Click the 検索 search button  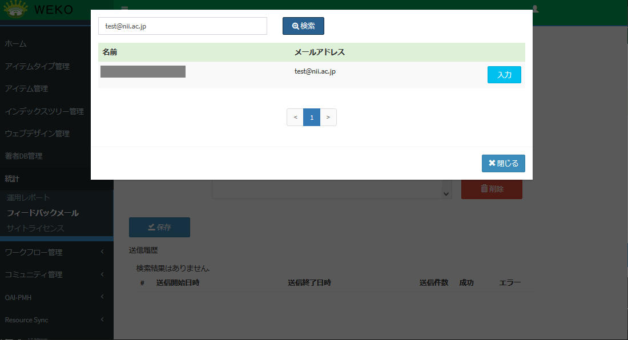point(303,26)
